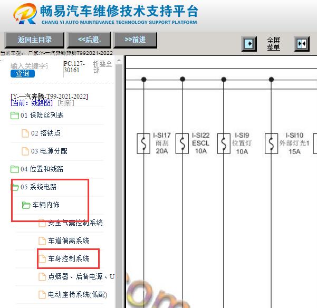
Task: Click the 折叠全部 collapse-all link
Action: click(102, 67)
